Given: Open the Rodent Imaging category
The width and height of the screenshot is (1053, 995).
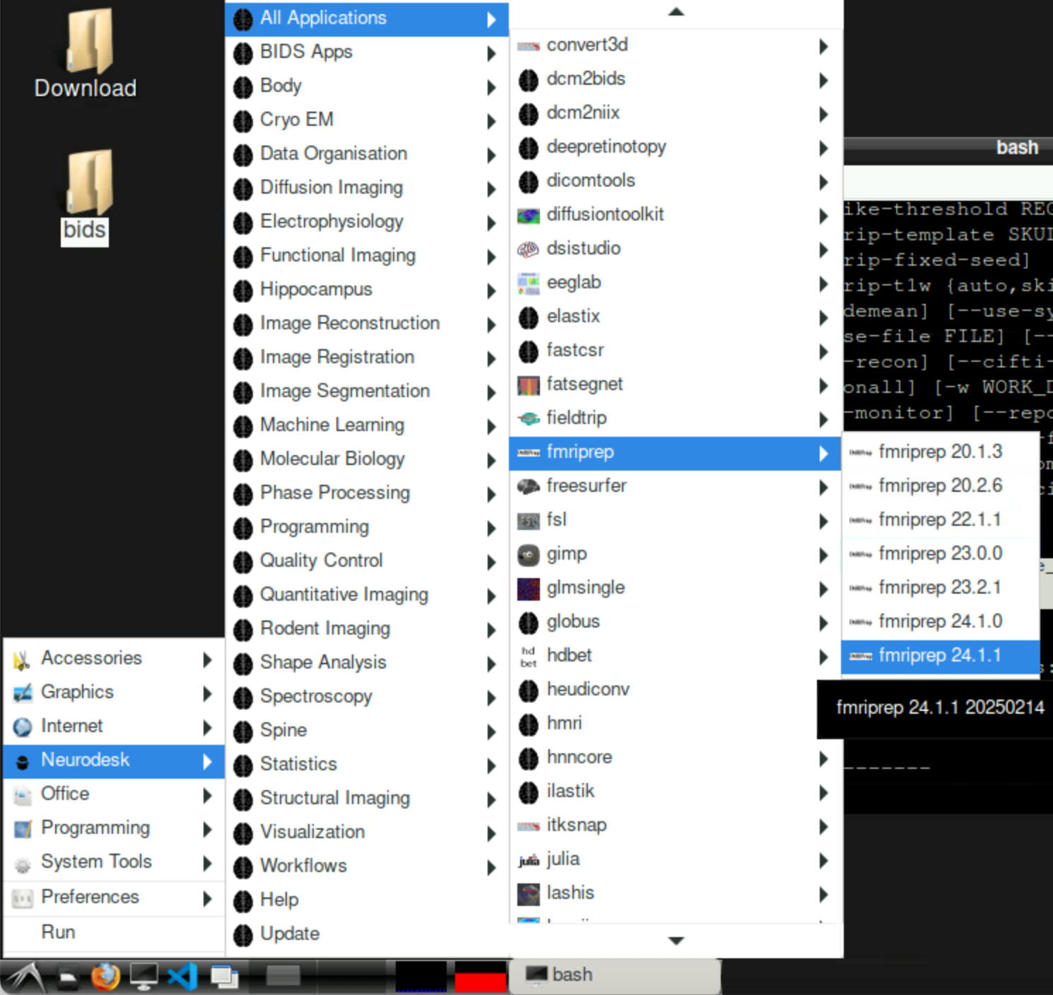Looking at the screenshot, I should pyautogui.click(x=367, y=629).
